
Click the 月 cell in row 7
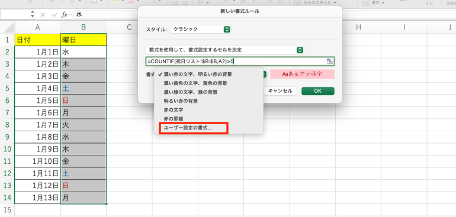pos(84,113)
